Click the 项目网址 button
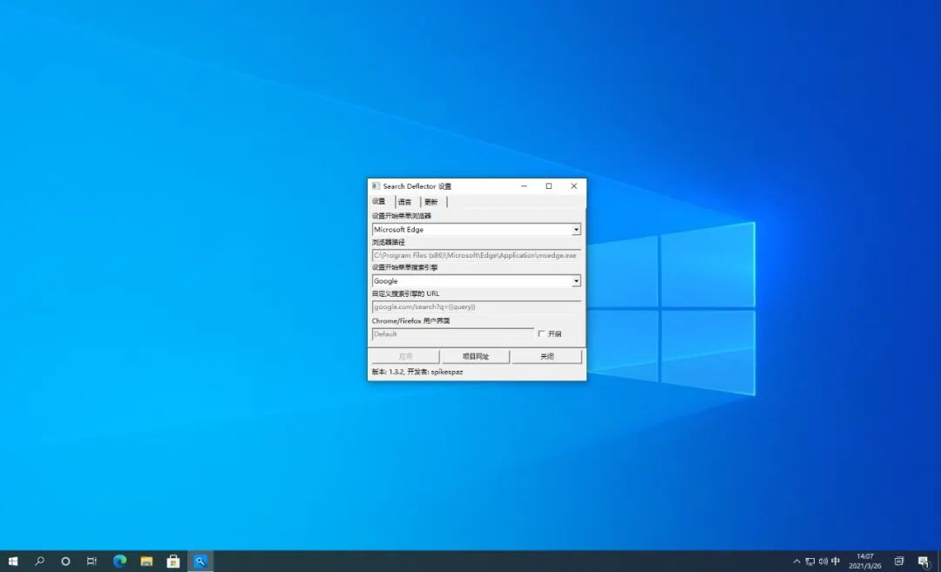Screen dimensions: 941x572 (475, 357)
